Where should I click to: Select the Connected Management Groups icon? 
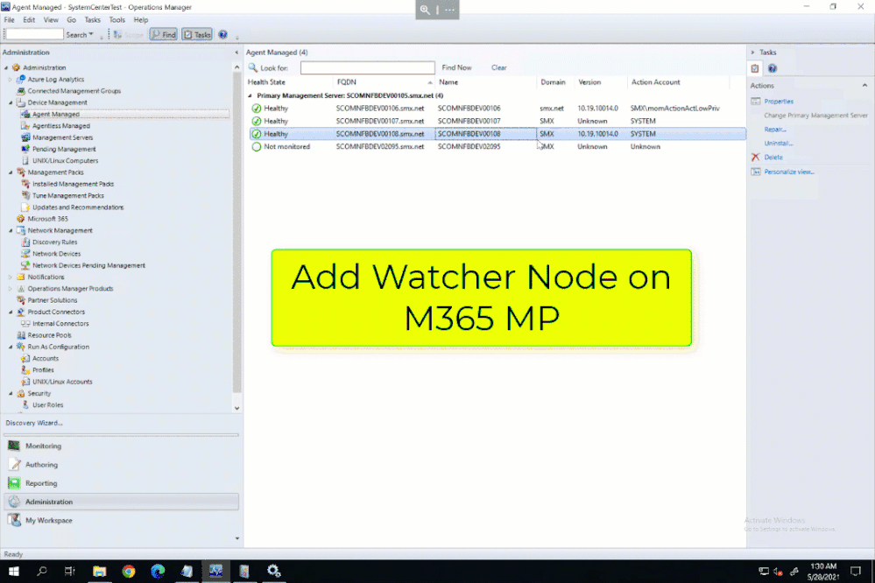coord(21,91)
